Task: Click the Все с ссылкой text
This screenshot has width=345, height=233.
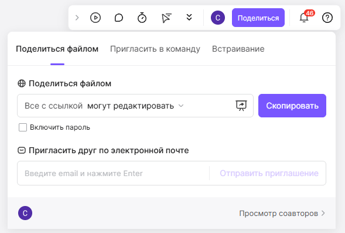Action: 53,106
